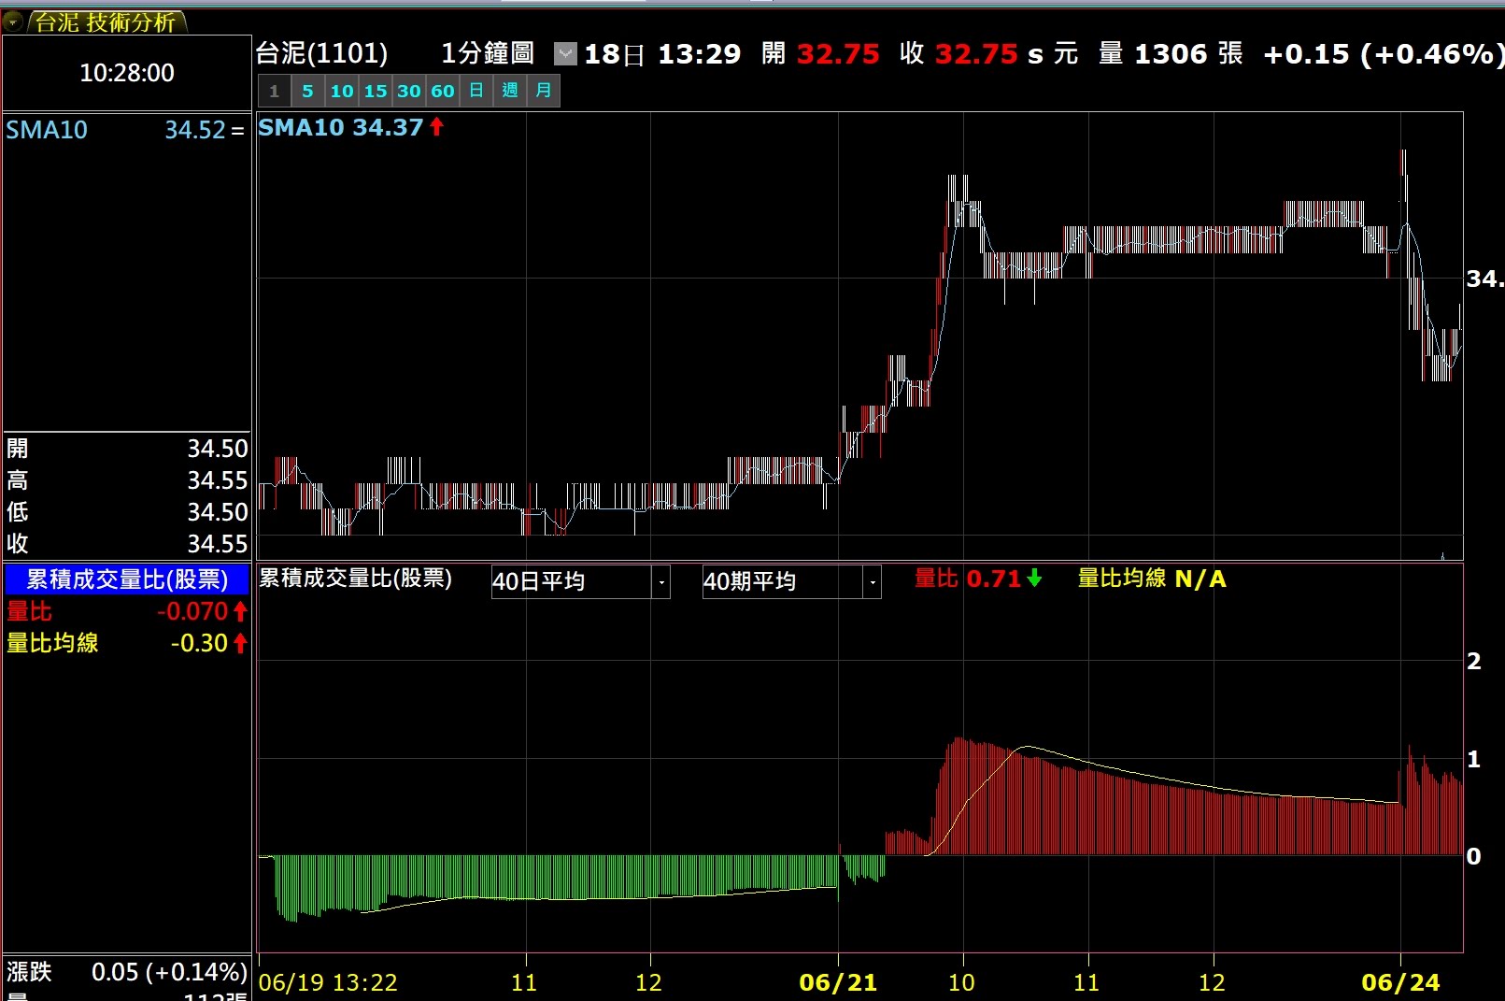Click the red up arrow beside SMA10 34.37
1505x1001 pixels.
pyautogui.click(x=436, y=127)
